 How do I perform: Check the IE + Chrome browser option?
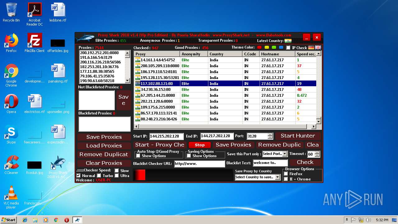(x=286, y=179)
